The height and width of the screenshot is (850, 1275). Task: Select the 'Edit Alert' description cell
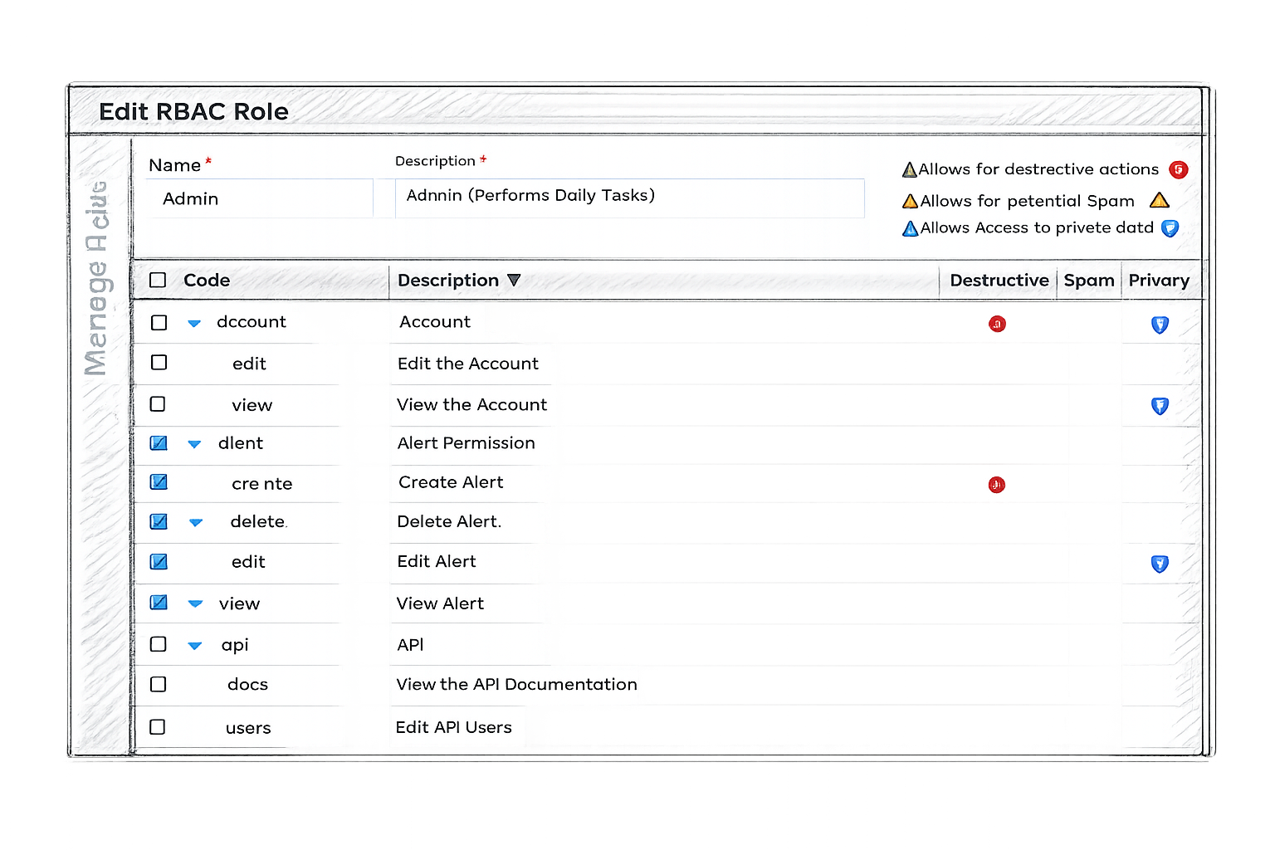[437, 561]
